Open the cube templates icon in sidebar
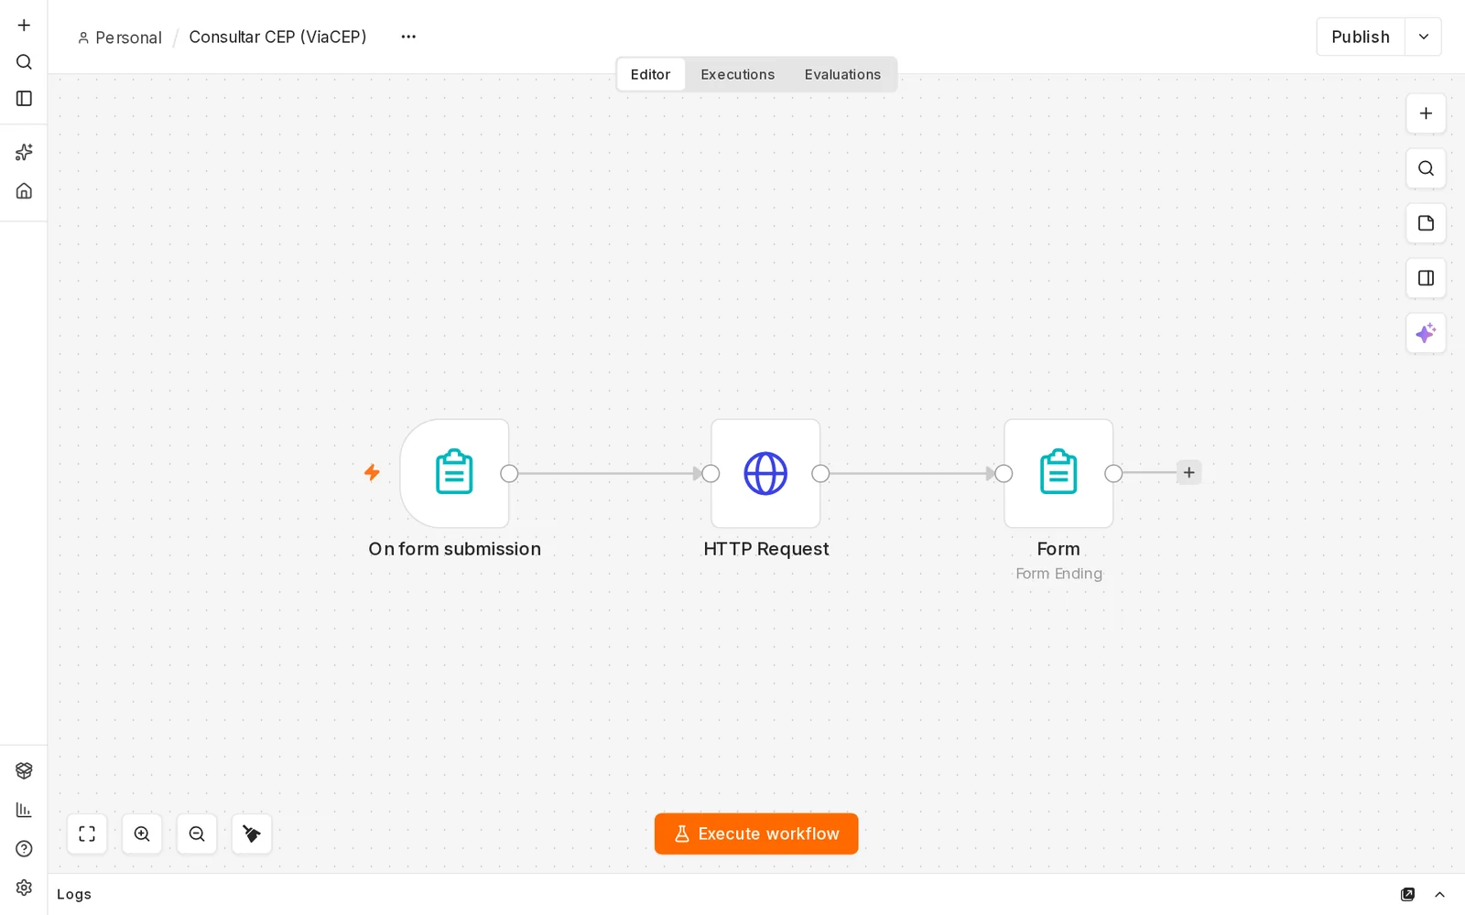The width and height of the screenshot is (1465, 915). click(24, 770)
